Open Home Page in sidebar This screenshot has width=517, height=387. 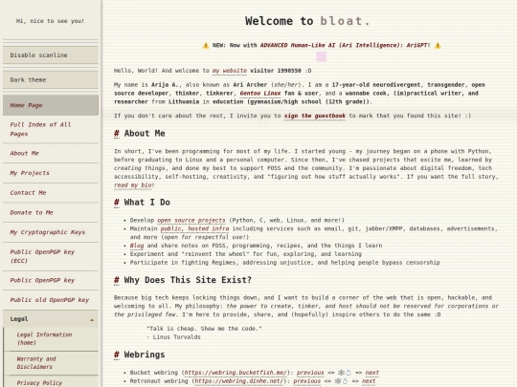51,105
